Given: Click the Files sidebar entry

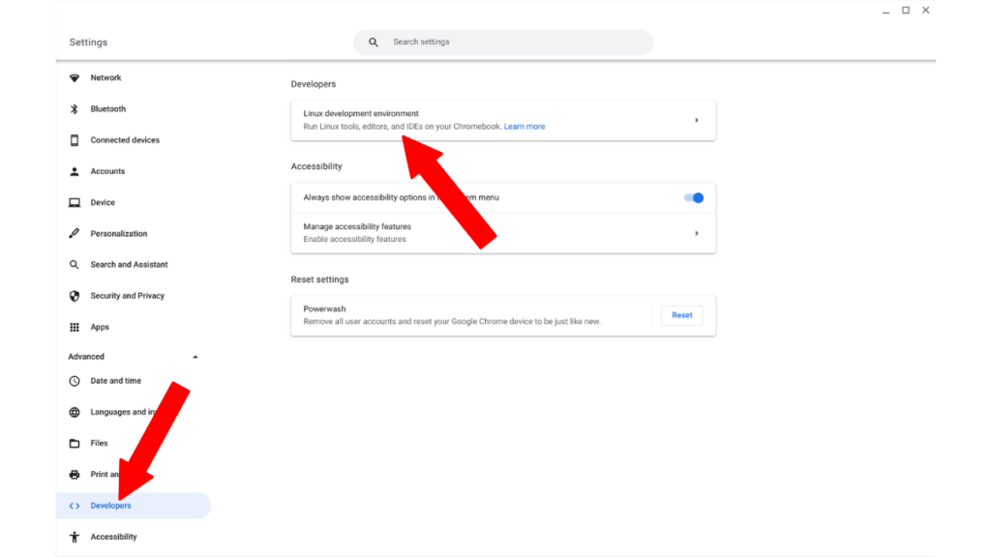Looking at the screenshot, I should [102, 443].
